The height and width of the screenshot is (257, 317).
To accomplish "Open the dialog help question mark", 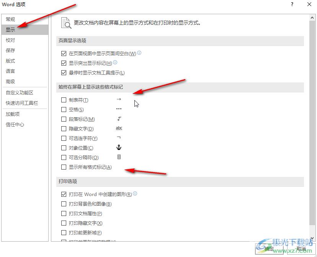I will [292, 4].
